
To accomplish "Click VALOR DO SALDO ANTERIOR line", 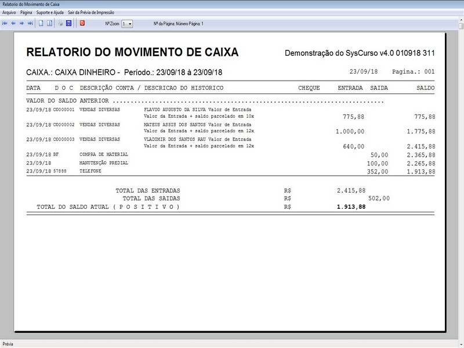I will click(x=205, y=101).
